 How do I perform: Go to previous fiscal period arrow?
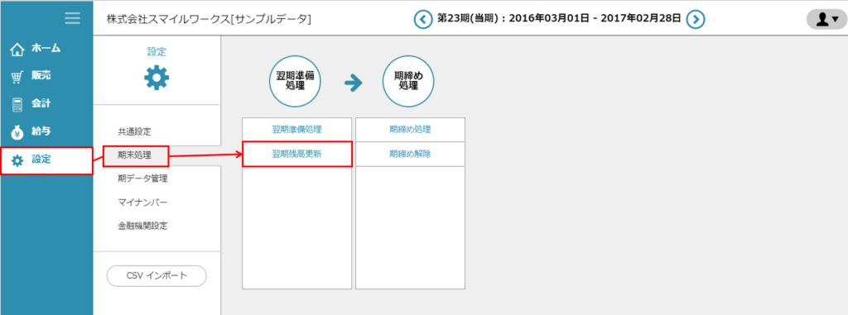tap(423, 19)
